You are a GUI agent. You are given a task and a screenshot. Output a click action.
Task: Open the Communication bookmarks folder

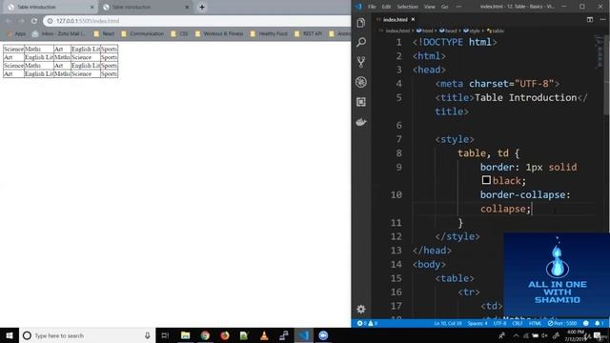142,34
